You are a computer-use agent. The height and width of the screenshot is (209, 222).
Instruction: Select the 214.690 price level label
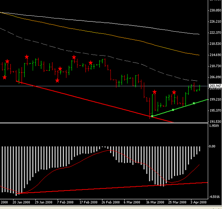(x=215, y=55)
